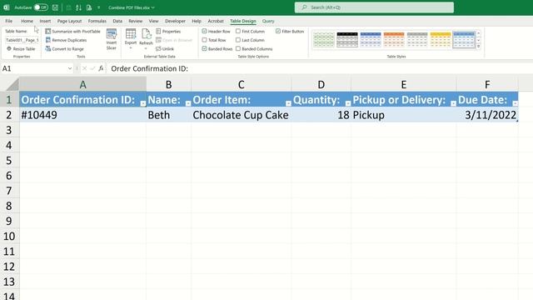Expand the Table Styles gallery More arrow

tap(479, 47)
